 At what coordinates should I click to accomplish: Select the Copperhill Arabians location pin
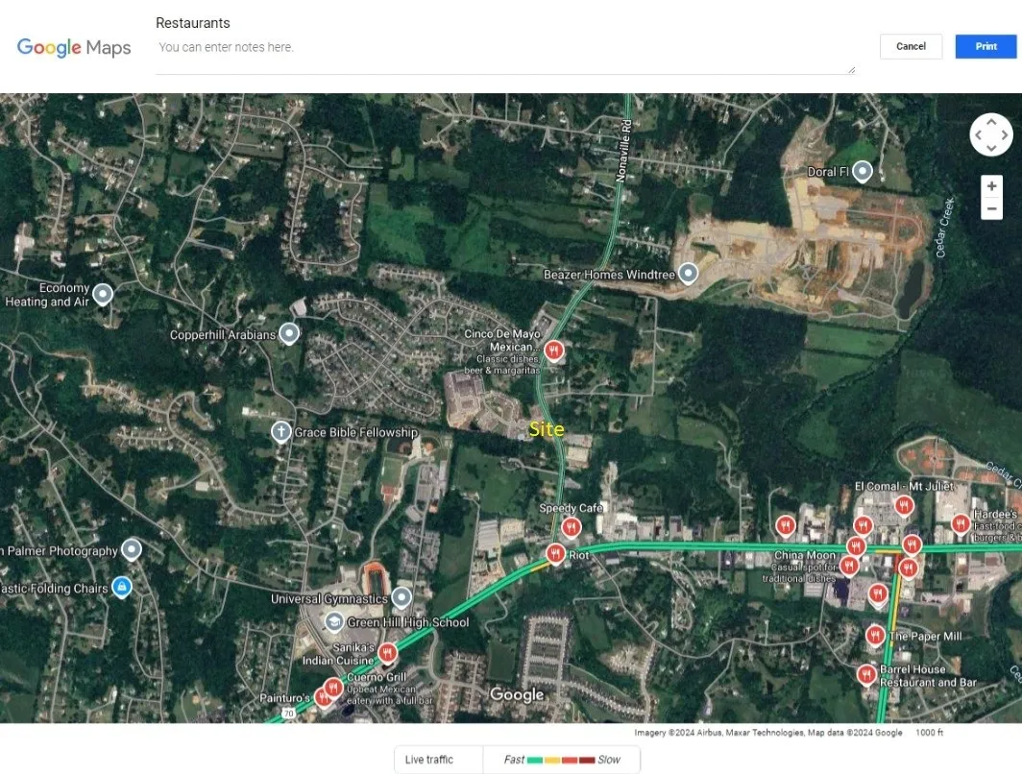coord(288,333)
